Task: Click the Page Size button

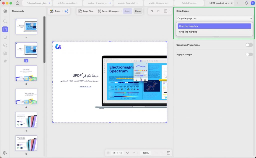Action: pyautogui.click(x=86, y=11)
